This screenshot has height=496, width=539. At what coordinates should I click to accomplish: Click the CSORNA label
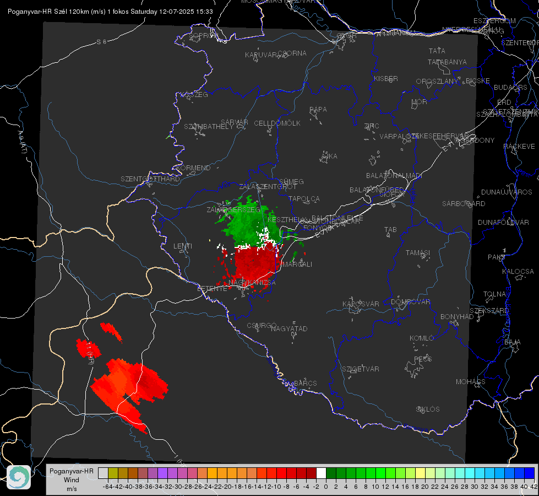(x=292, y=53)
